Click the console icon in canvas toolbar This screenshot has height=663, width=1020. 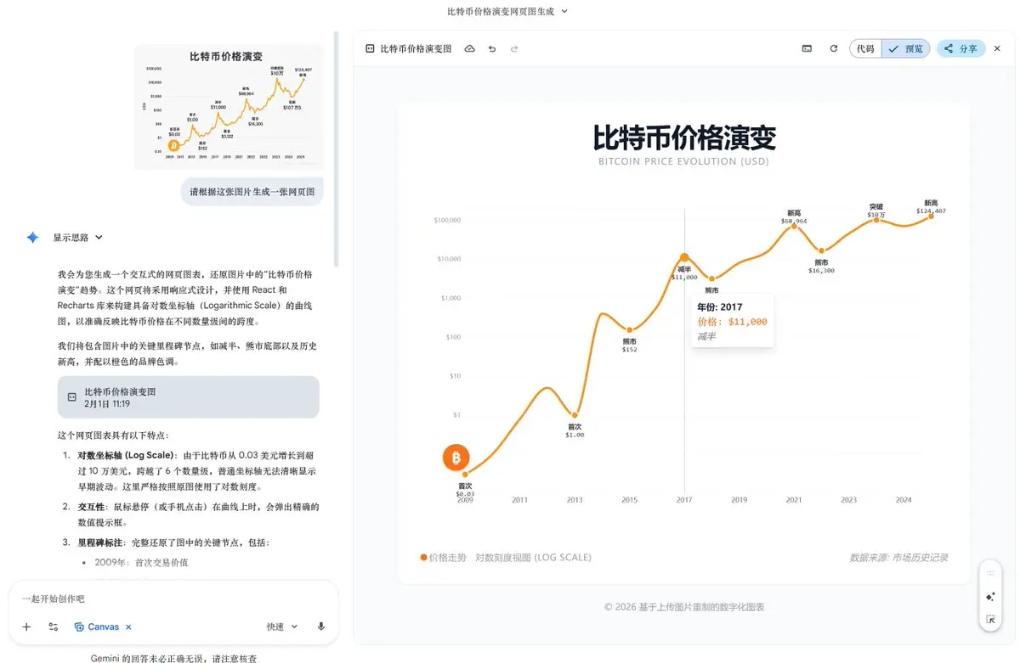(807, 48)
